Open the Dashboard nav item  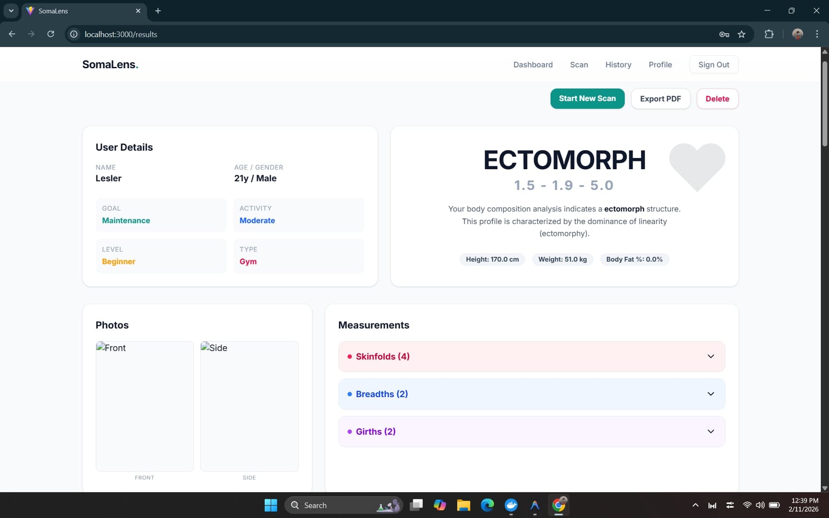(x=533, y=65)
